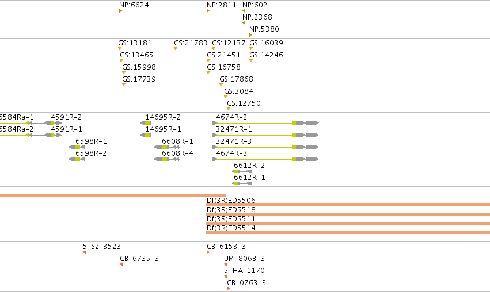
Task: Click the UM-8063-3 red insertion triangle
Action: (x=225, y=264)
